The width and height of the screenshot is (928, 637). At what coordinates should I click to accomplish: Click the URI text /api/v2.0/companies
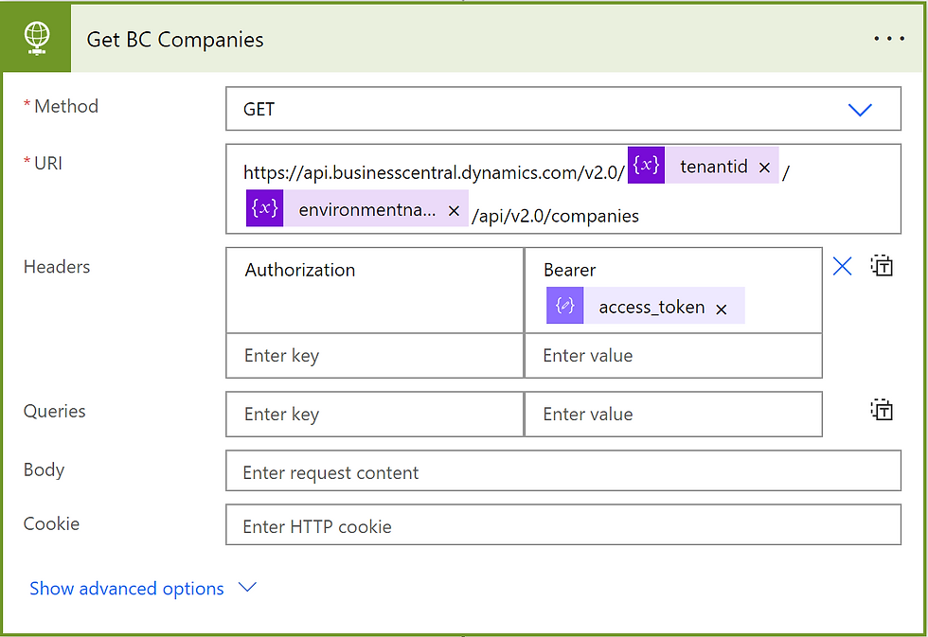click(555, 216)
